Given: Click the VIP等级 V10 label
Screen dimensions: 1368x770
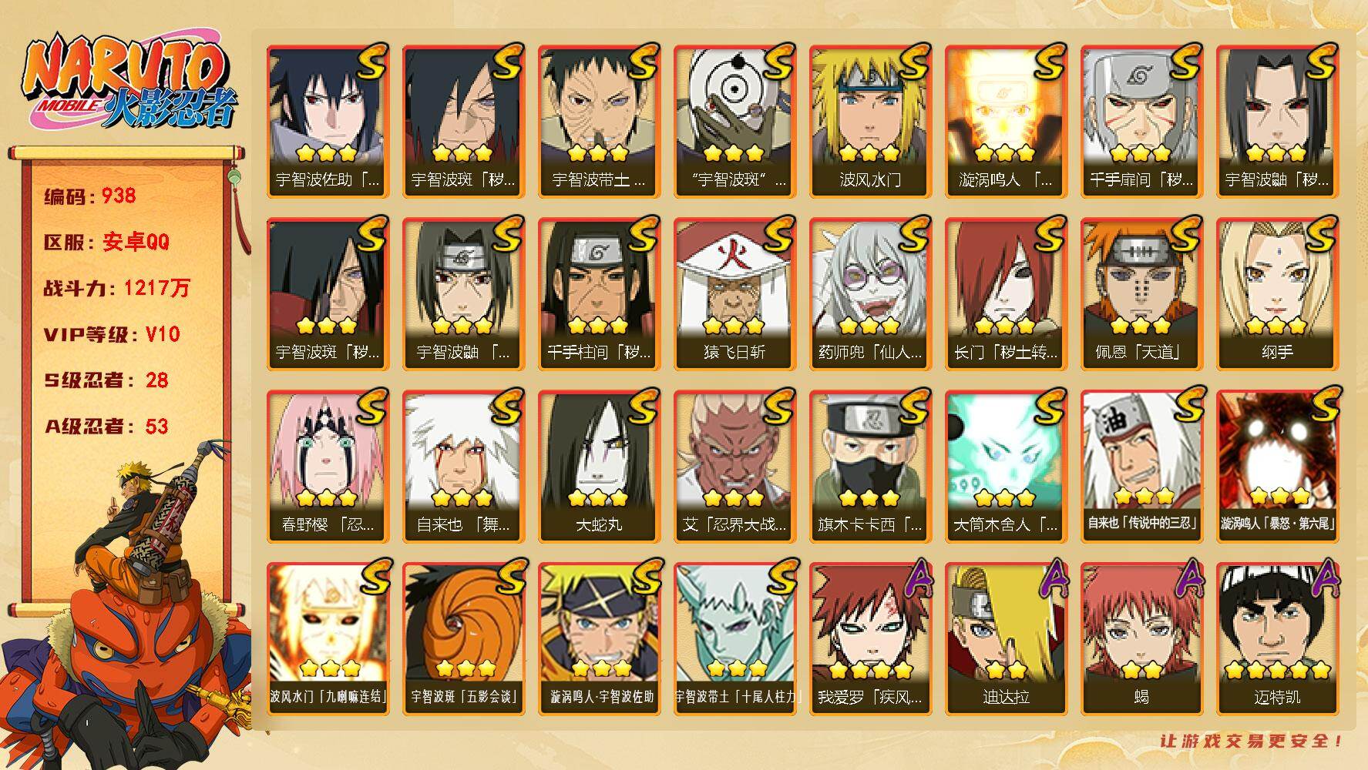Looking at the screenshot, I should [113, 334].
